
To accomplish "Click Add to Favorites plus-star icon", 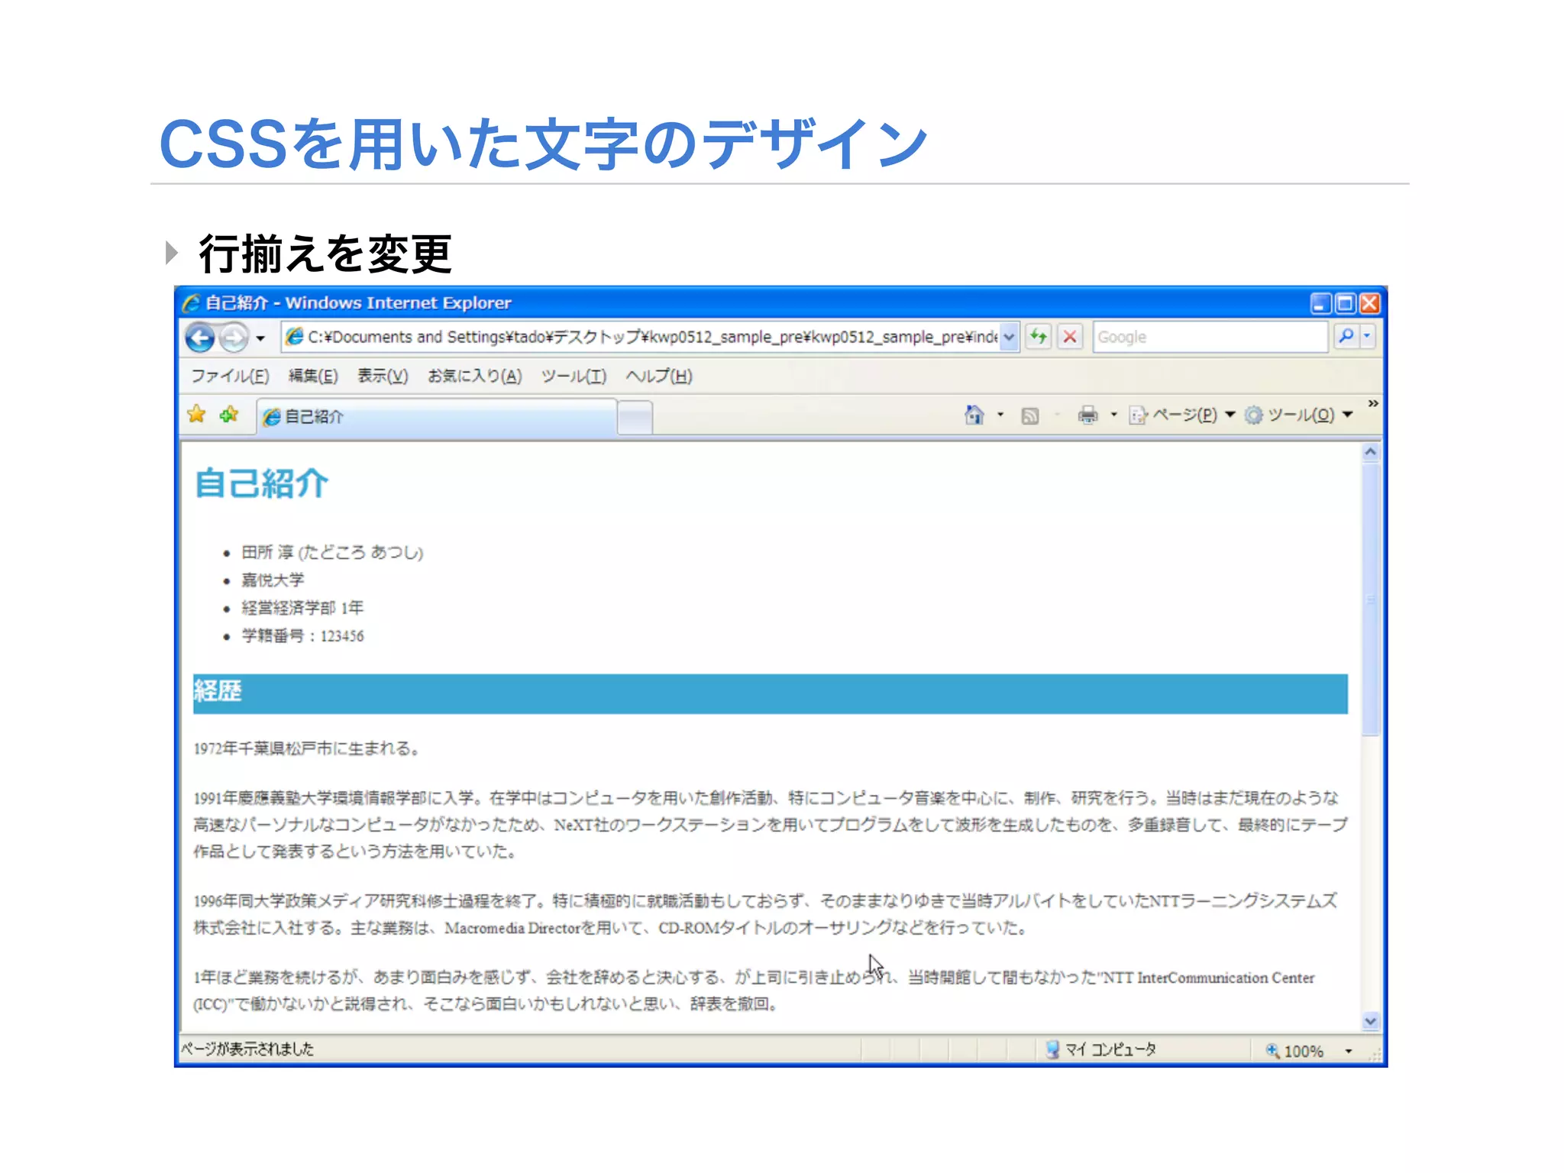I will (229, 415).
